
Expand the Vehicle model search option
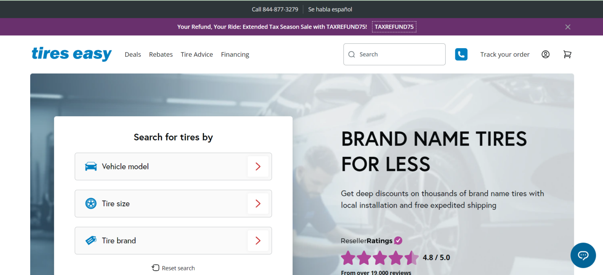pos(258,166)
